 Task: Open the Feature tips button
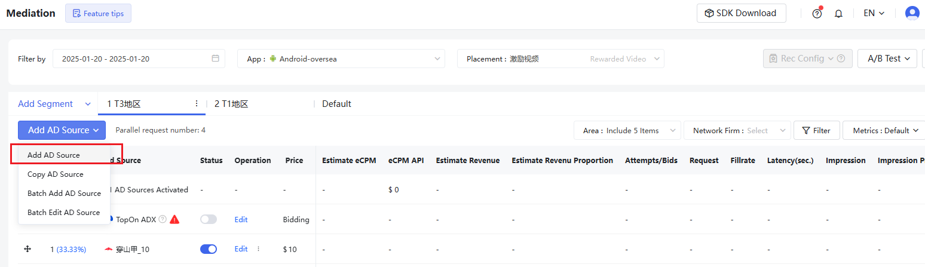[x=98, y=13]
